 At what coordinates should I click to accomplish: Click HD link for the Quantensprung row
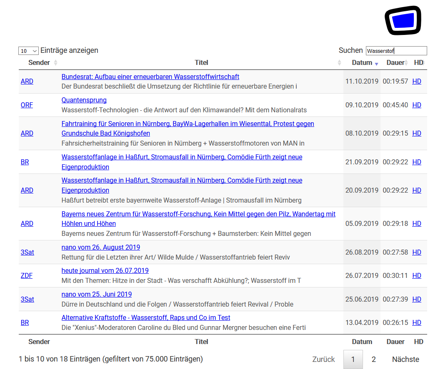coord(417,105)
